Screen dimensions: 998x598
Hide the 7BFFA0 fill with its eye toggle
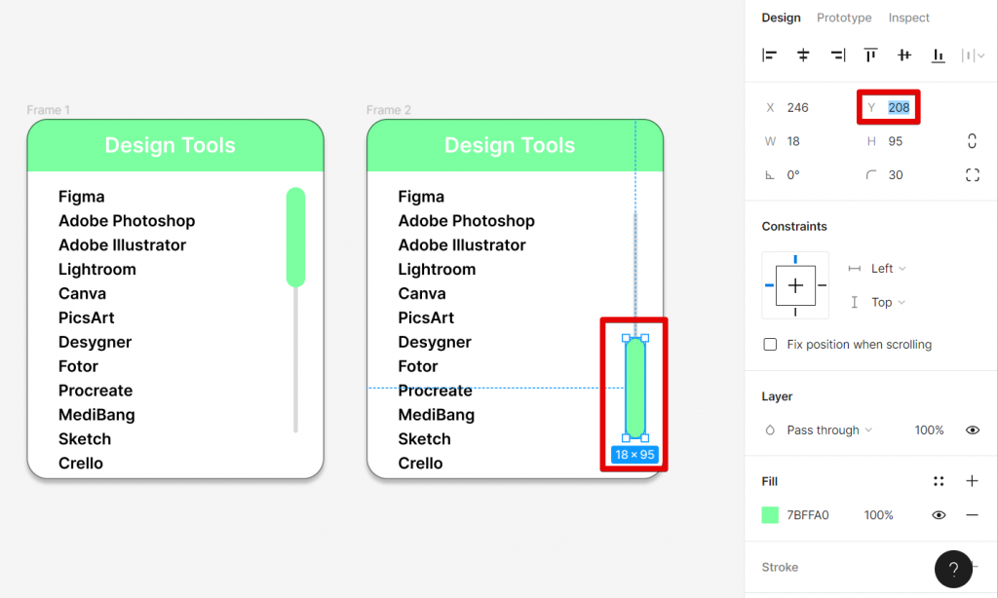point(939,514)
